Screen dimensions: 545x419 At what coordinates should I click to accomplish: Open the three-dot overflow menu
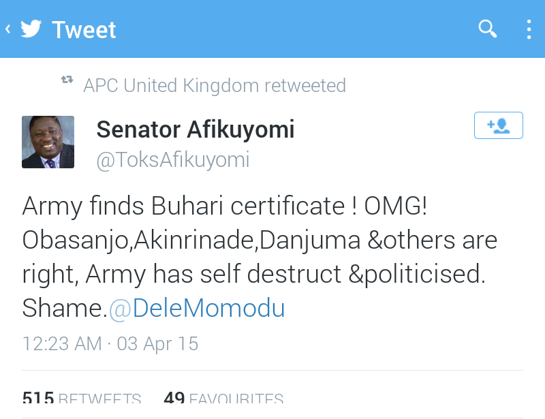(x=529, y=29)
